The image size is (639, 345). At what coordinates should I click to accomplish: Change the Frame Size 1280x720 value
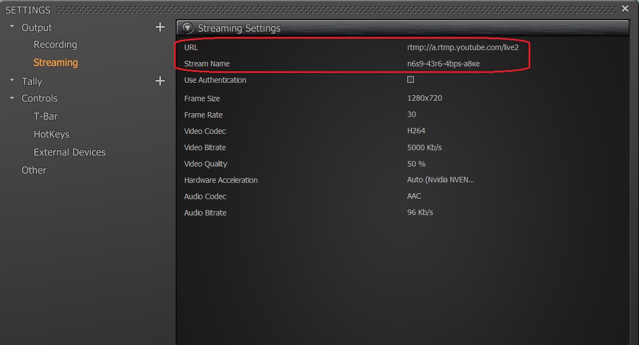click(425, 98)
